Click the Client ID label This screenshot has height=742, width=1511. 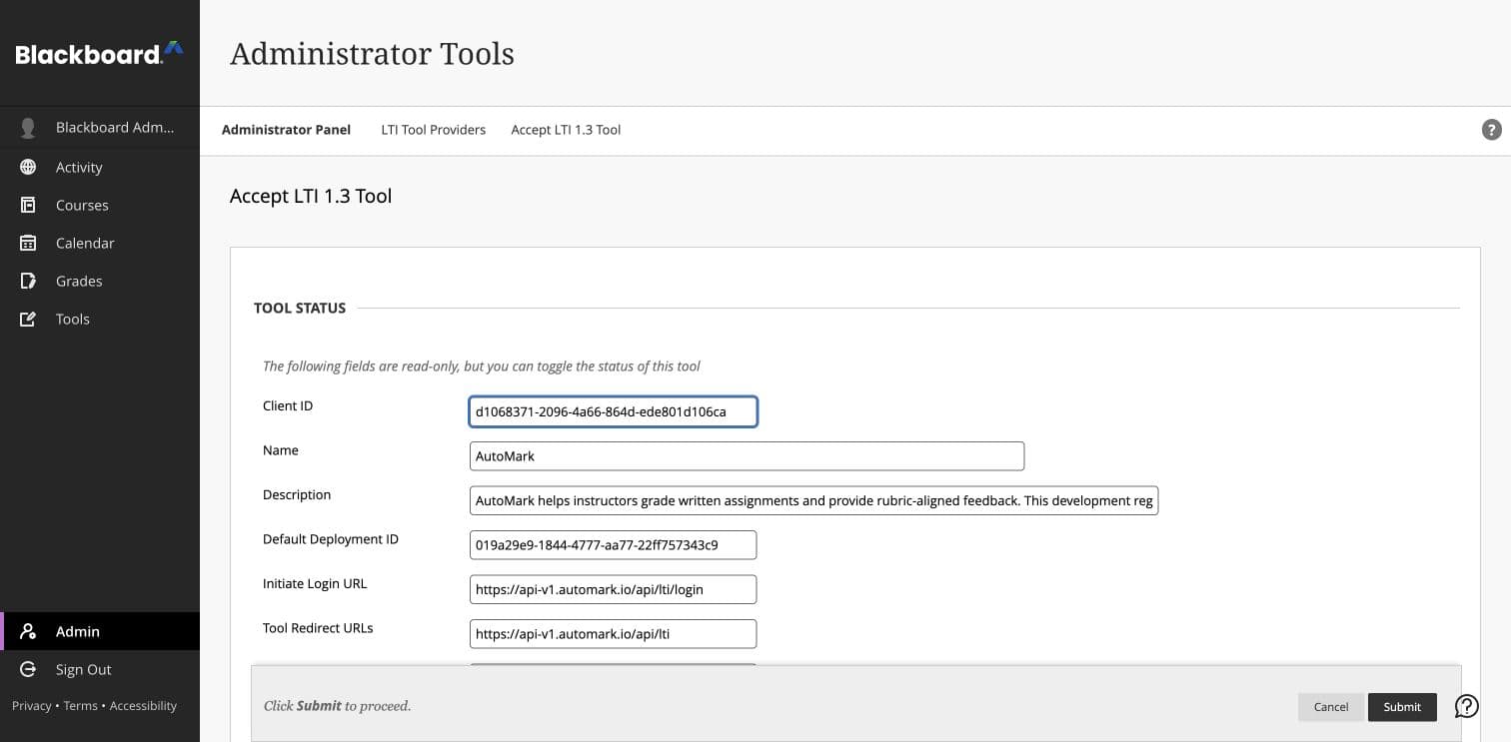(288, 406)
